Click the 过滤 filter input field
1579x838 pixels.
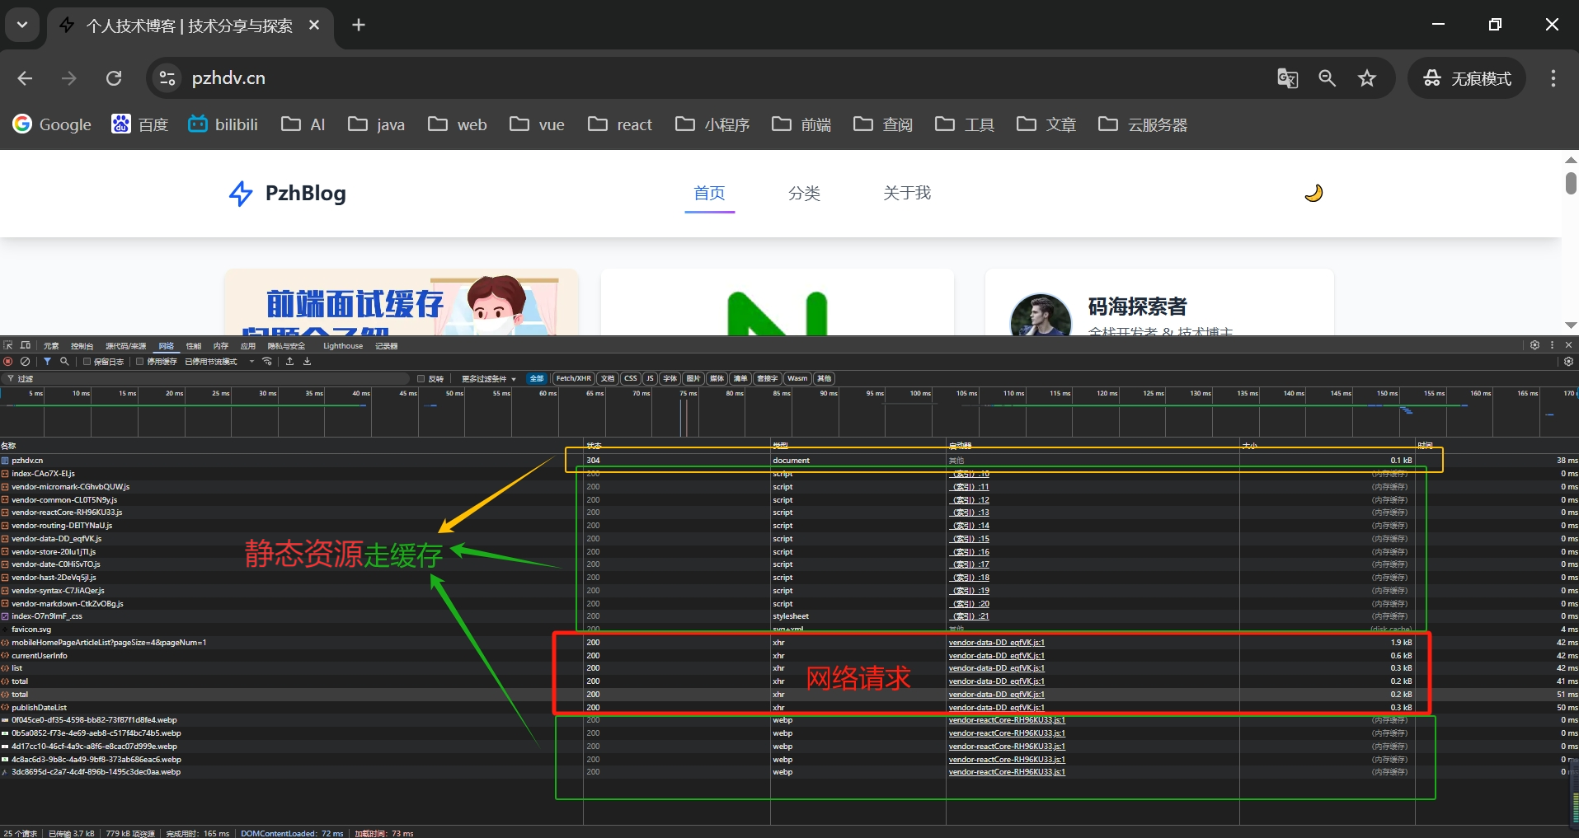[206, 379]
